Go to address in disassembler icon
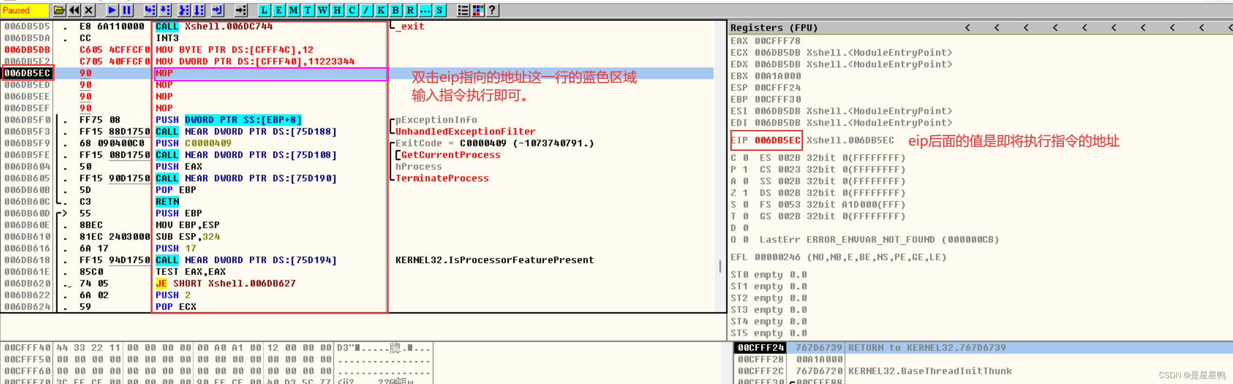1233x384 pixels. point(241,10)
